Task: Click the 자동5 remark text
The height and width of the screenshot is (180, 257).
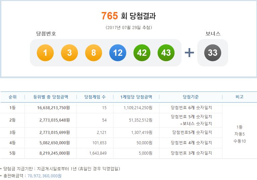Action: (240, 134)
